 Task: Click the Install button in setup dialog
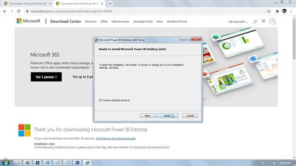pyautogui.click(x=167, y=116)
